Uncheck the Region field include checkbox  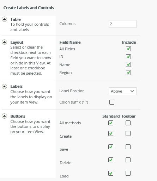[x=128, y=73]
